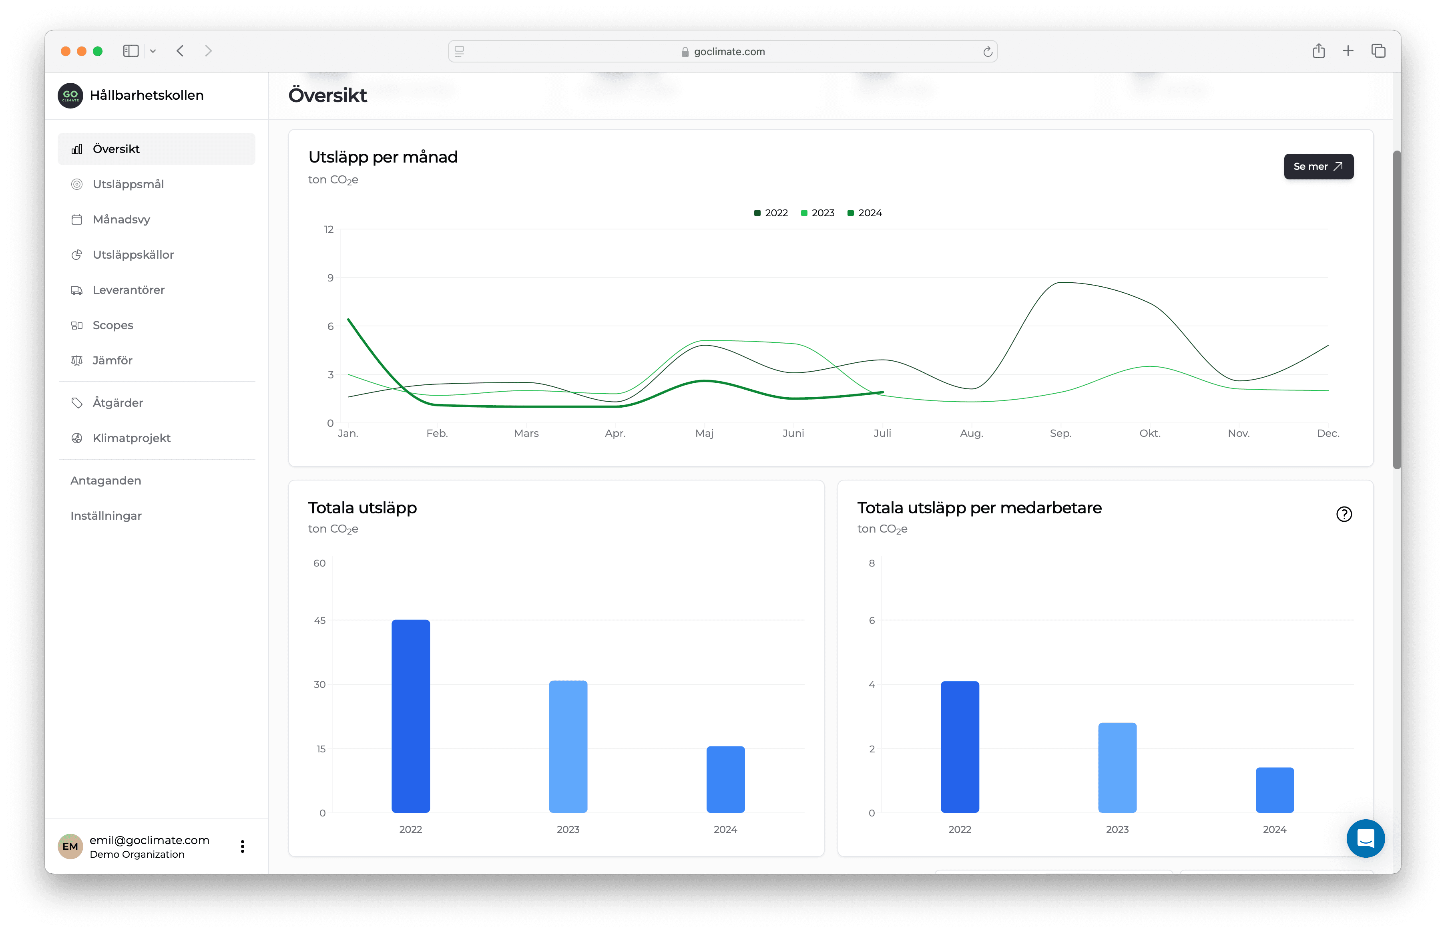Click the Utsläppsmål target icon
Screen dimensions: 1446x933
point(77,184)
